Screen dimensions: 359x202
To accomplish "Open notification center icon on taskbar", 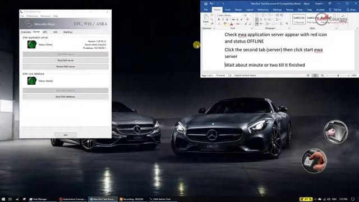I will [x=353, y=199].
